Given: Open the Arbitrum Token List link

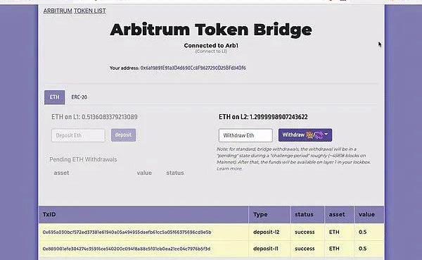Looking at the screenshot, I should click(75, 11).
